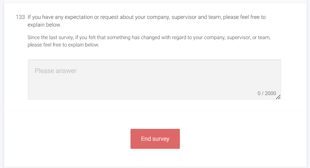Click the question number 133

[x=20, y=17]
